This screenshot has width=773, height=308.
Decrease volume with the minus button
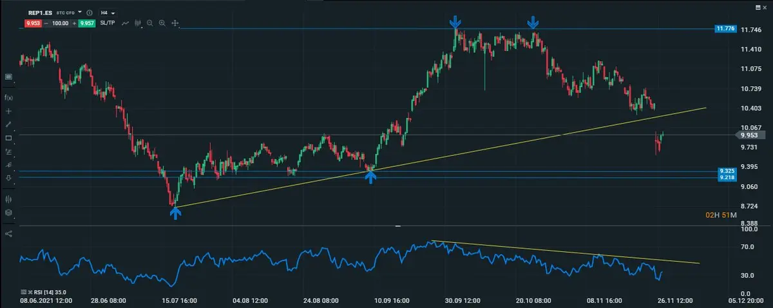[x=46, y=23]
